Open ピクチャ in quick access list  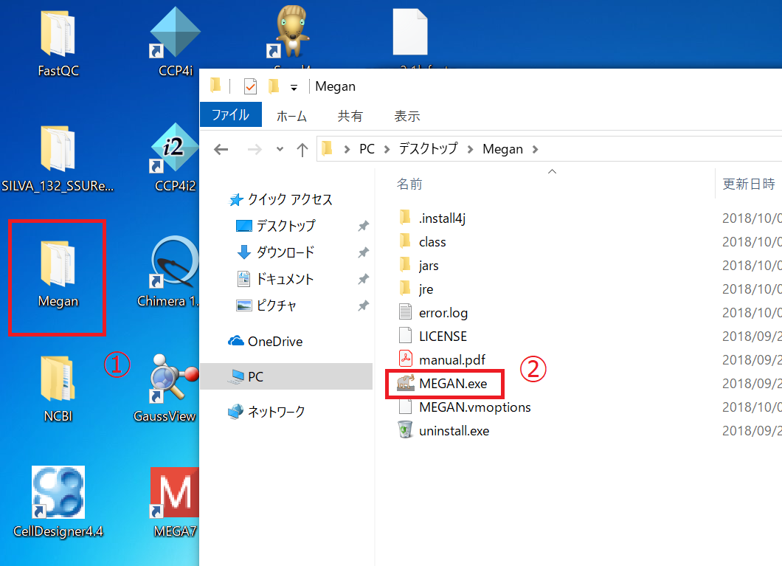(x=266, y=305)
